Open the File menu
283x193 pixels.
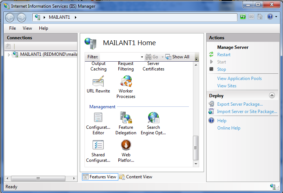(12, 28)
